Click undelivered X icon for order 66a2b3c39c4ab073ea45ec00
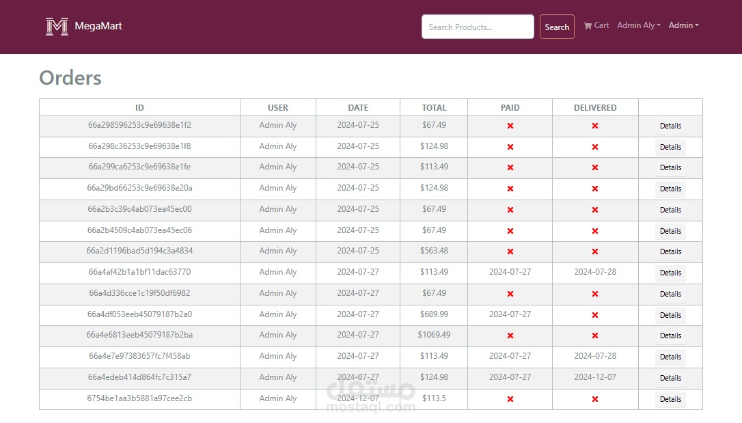 click(595, 210)
